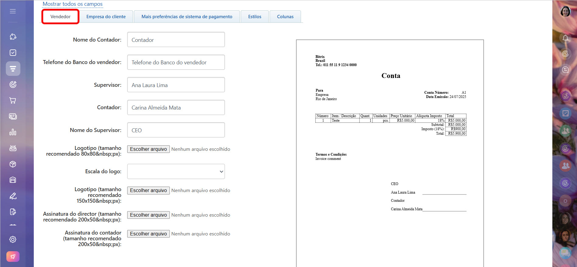Open the chat bubble icon at bottom right
This screenshot has width=577, height=267.
tap(565, 252)
